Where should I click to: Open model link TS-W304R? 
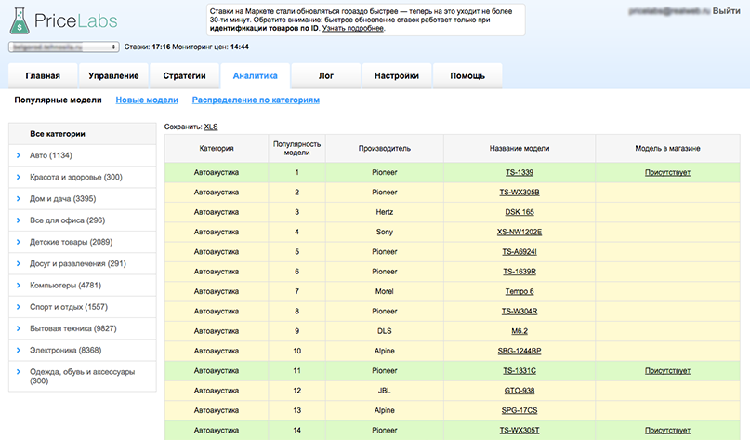click(x=520, y=312)
